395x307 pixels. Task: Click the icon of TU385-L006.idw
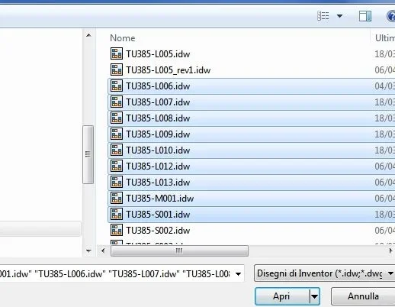coord(117,86)
